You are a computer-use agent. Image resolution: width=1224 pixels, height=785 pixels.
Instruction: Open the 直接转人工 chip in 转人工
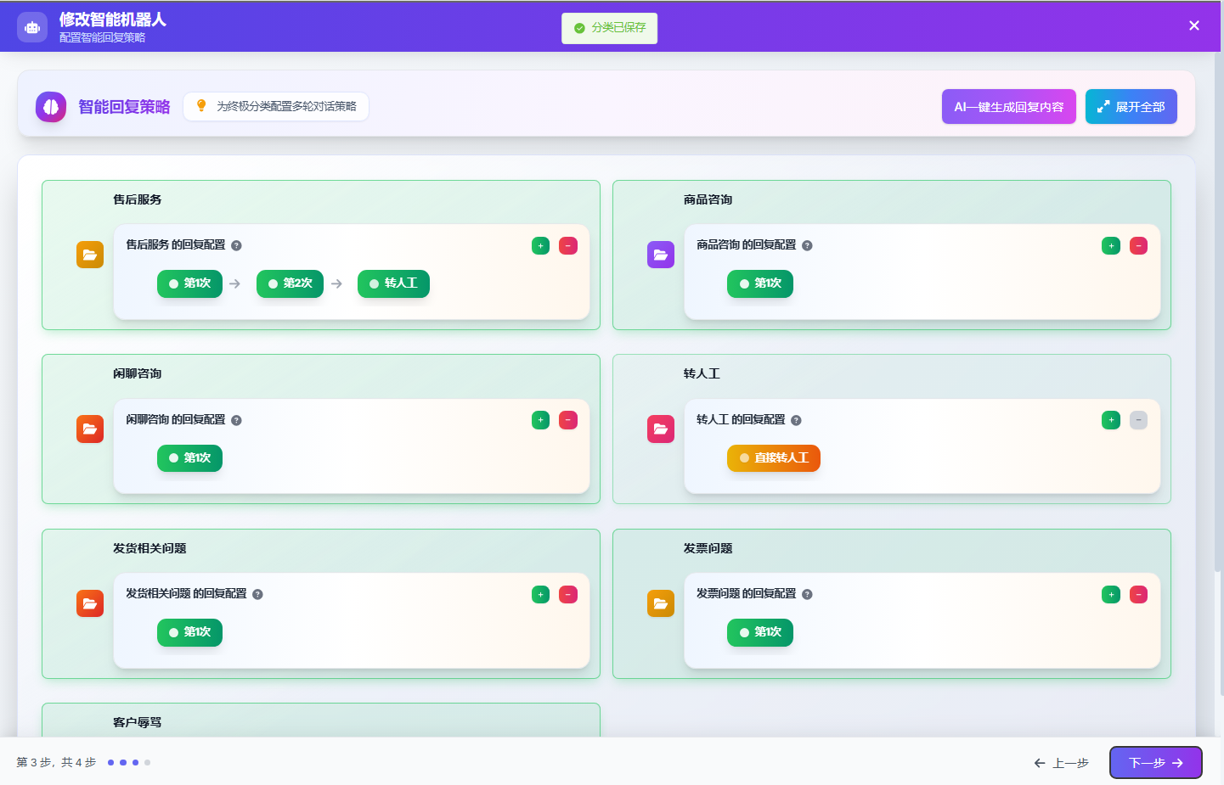click(773, 458)
